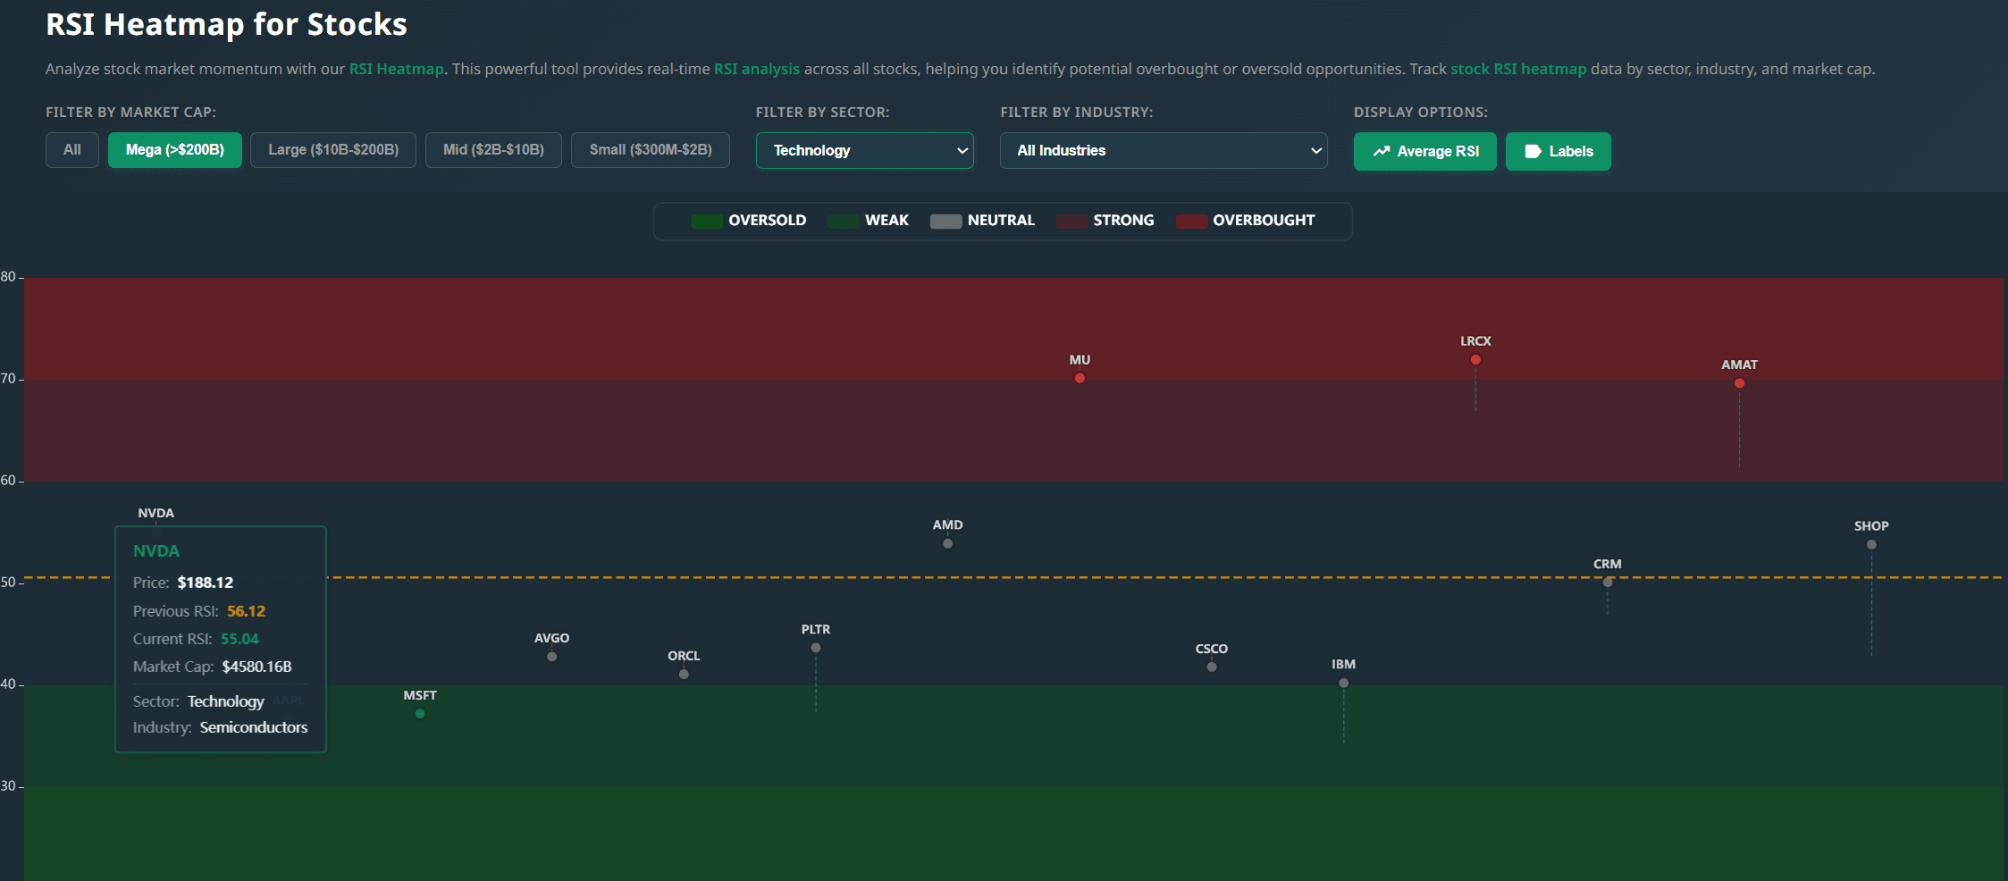
Task: Expand the sector dropdown chevron
Action: click(962, 150)
